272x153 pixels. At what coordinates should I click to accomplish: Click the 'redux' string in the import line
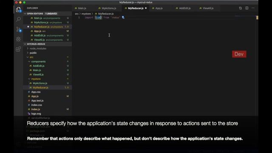tap(115, 17)
